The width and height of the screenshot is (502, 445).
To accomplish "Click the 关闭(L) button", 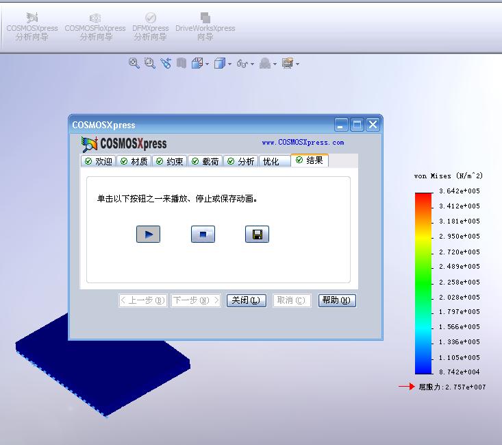I will pos(246,300).
